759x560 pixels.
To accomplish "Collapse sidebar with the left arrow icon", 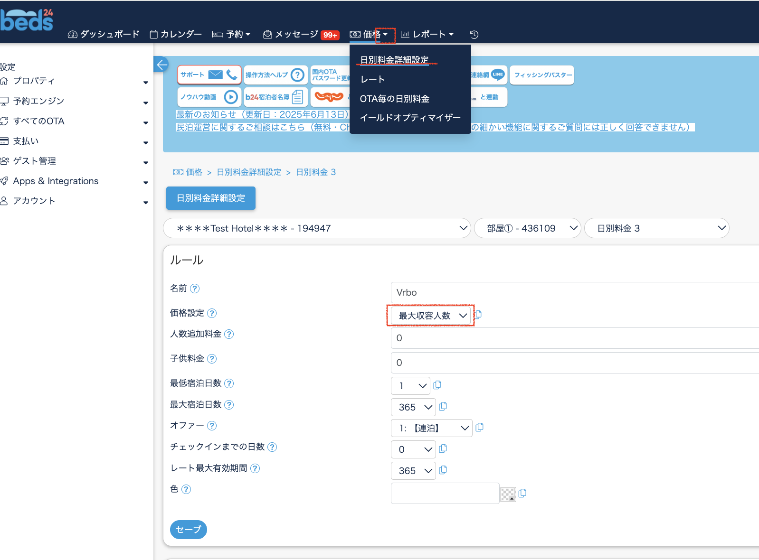I will 161,65.
